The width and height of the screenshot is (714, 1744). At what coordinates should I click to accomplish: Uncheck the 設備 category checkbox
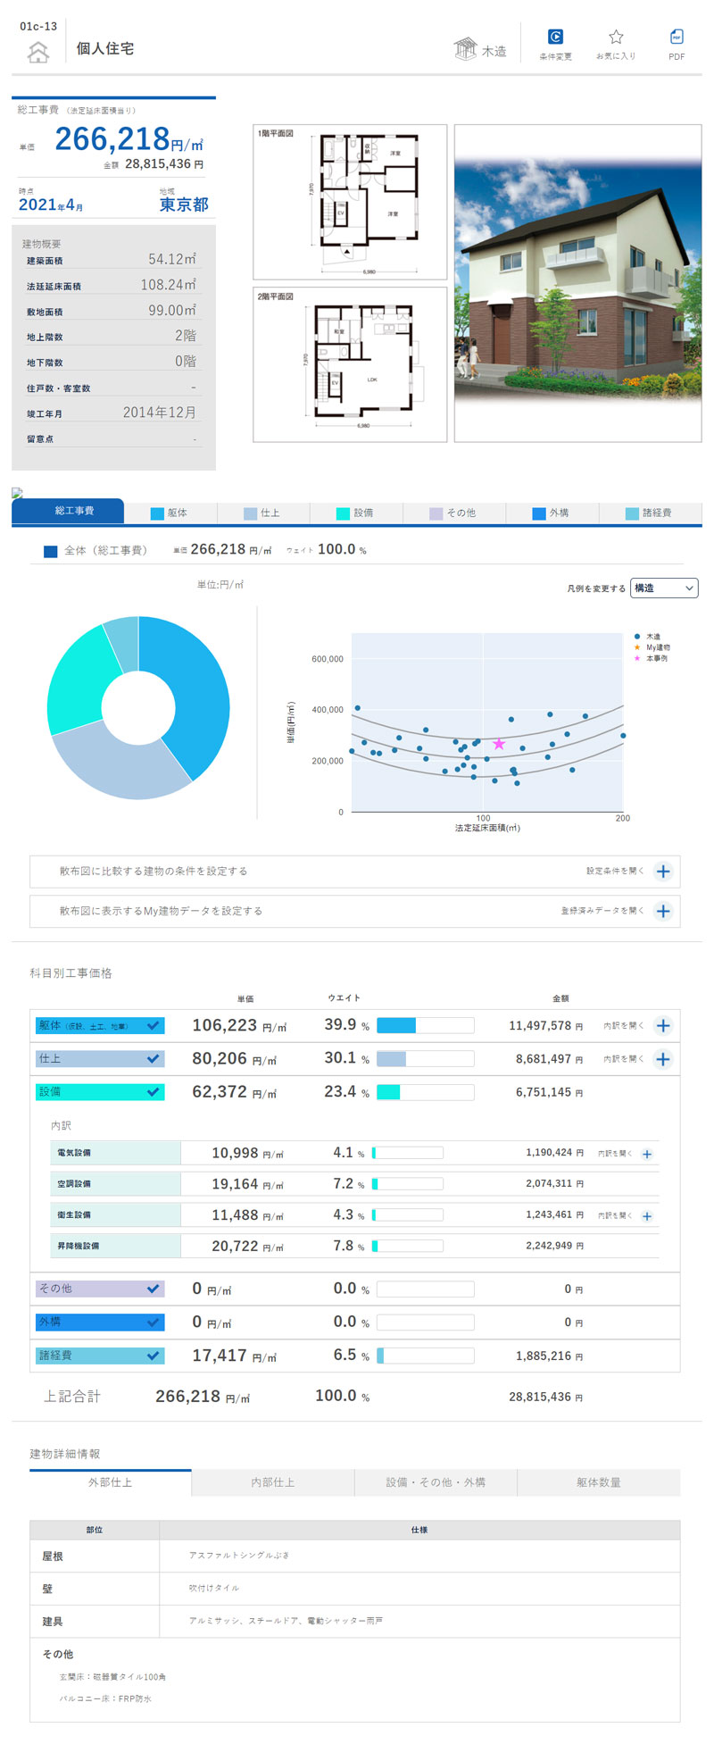(153, 1092)
